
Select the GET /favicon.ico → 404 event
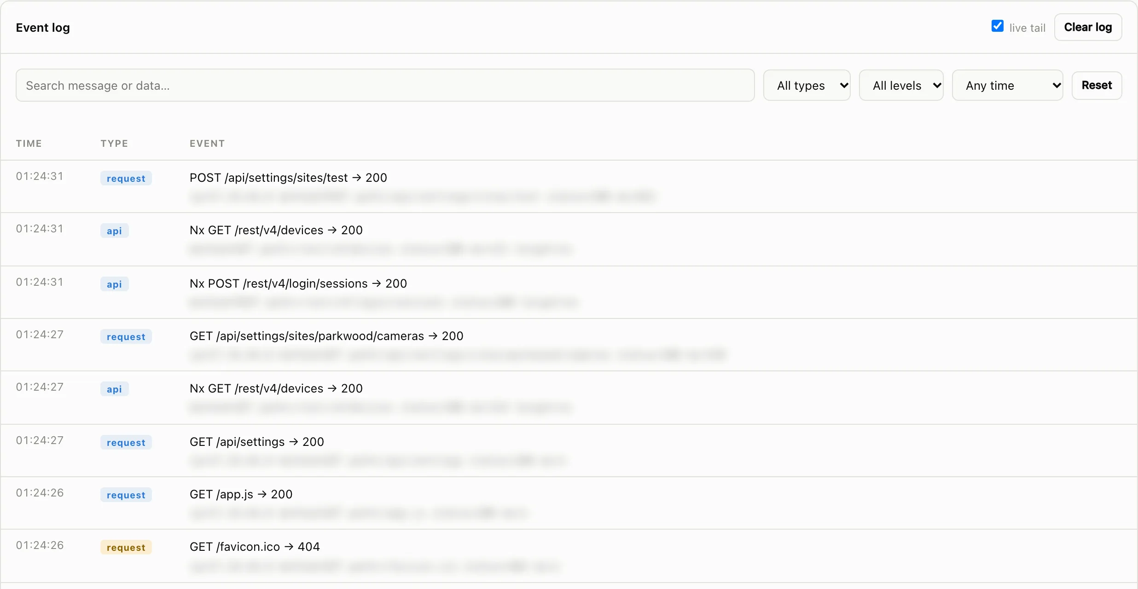coord(569,555)
